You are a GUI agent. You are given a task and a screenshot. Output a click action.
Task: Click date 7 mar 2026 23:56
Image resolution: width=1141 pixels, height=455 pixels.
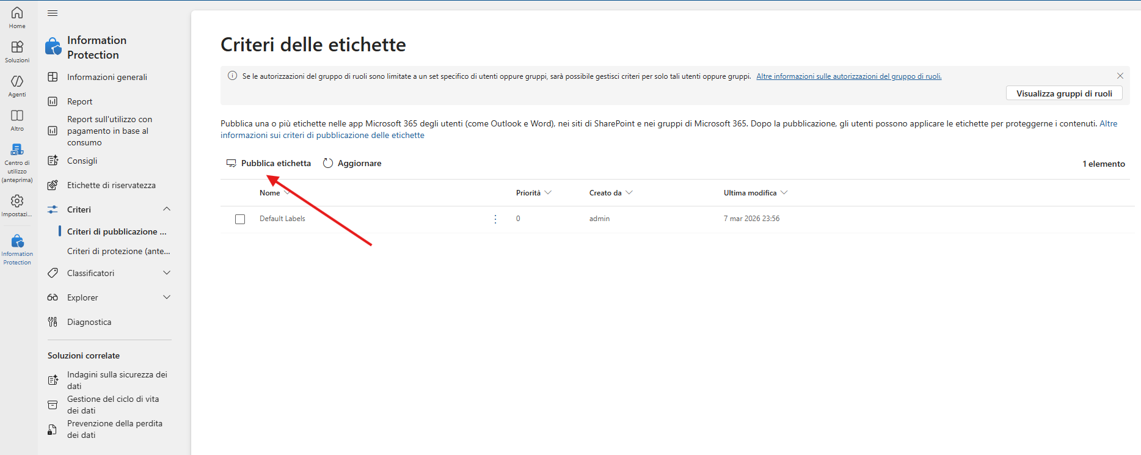point(751,219)
